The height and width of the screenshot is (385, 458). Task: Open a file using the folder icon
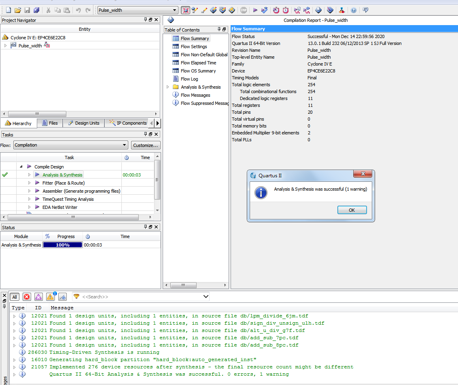point(18,10)
